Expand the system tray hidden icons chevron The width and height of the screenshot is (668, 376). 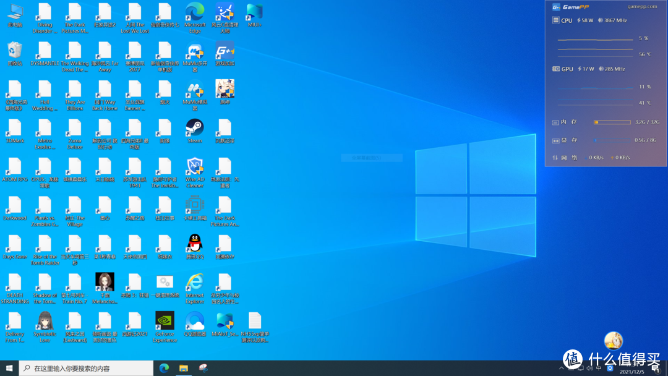coord(562,368)
